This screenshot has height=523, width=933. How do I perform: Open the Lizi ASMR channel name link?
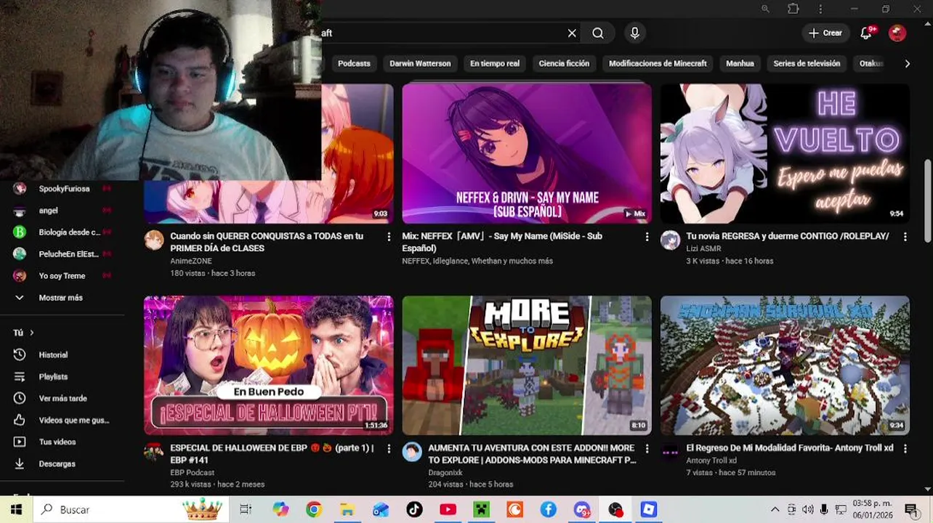click(x=703, y=248)
